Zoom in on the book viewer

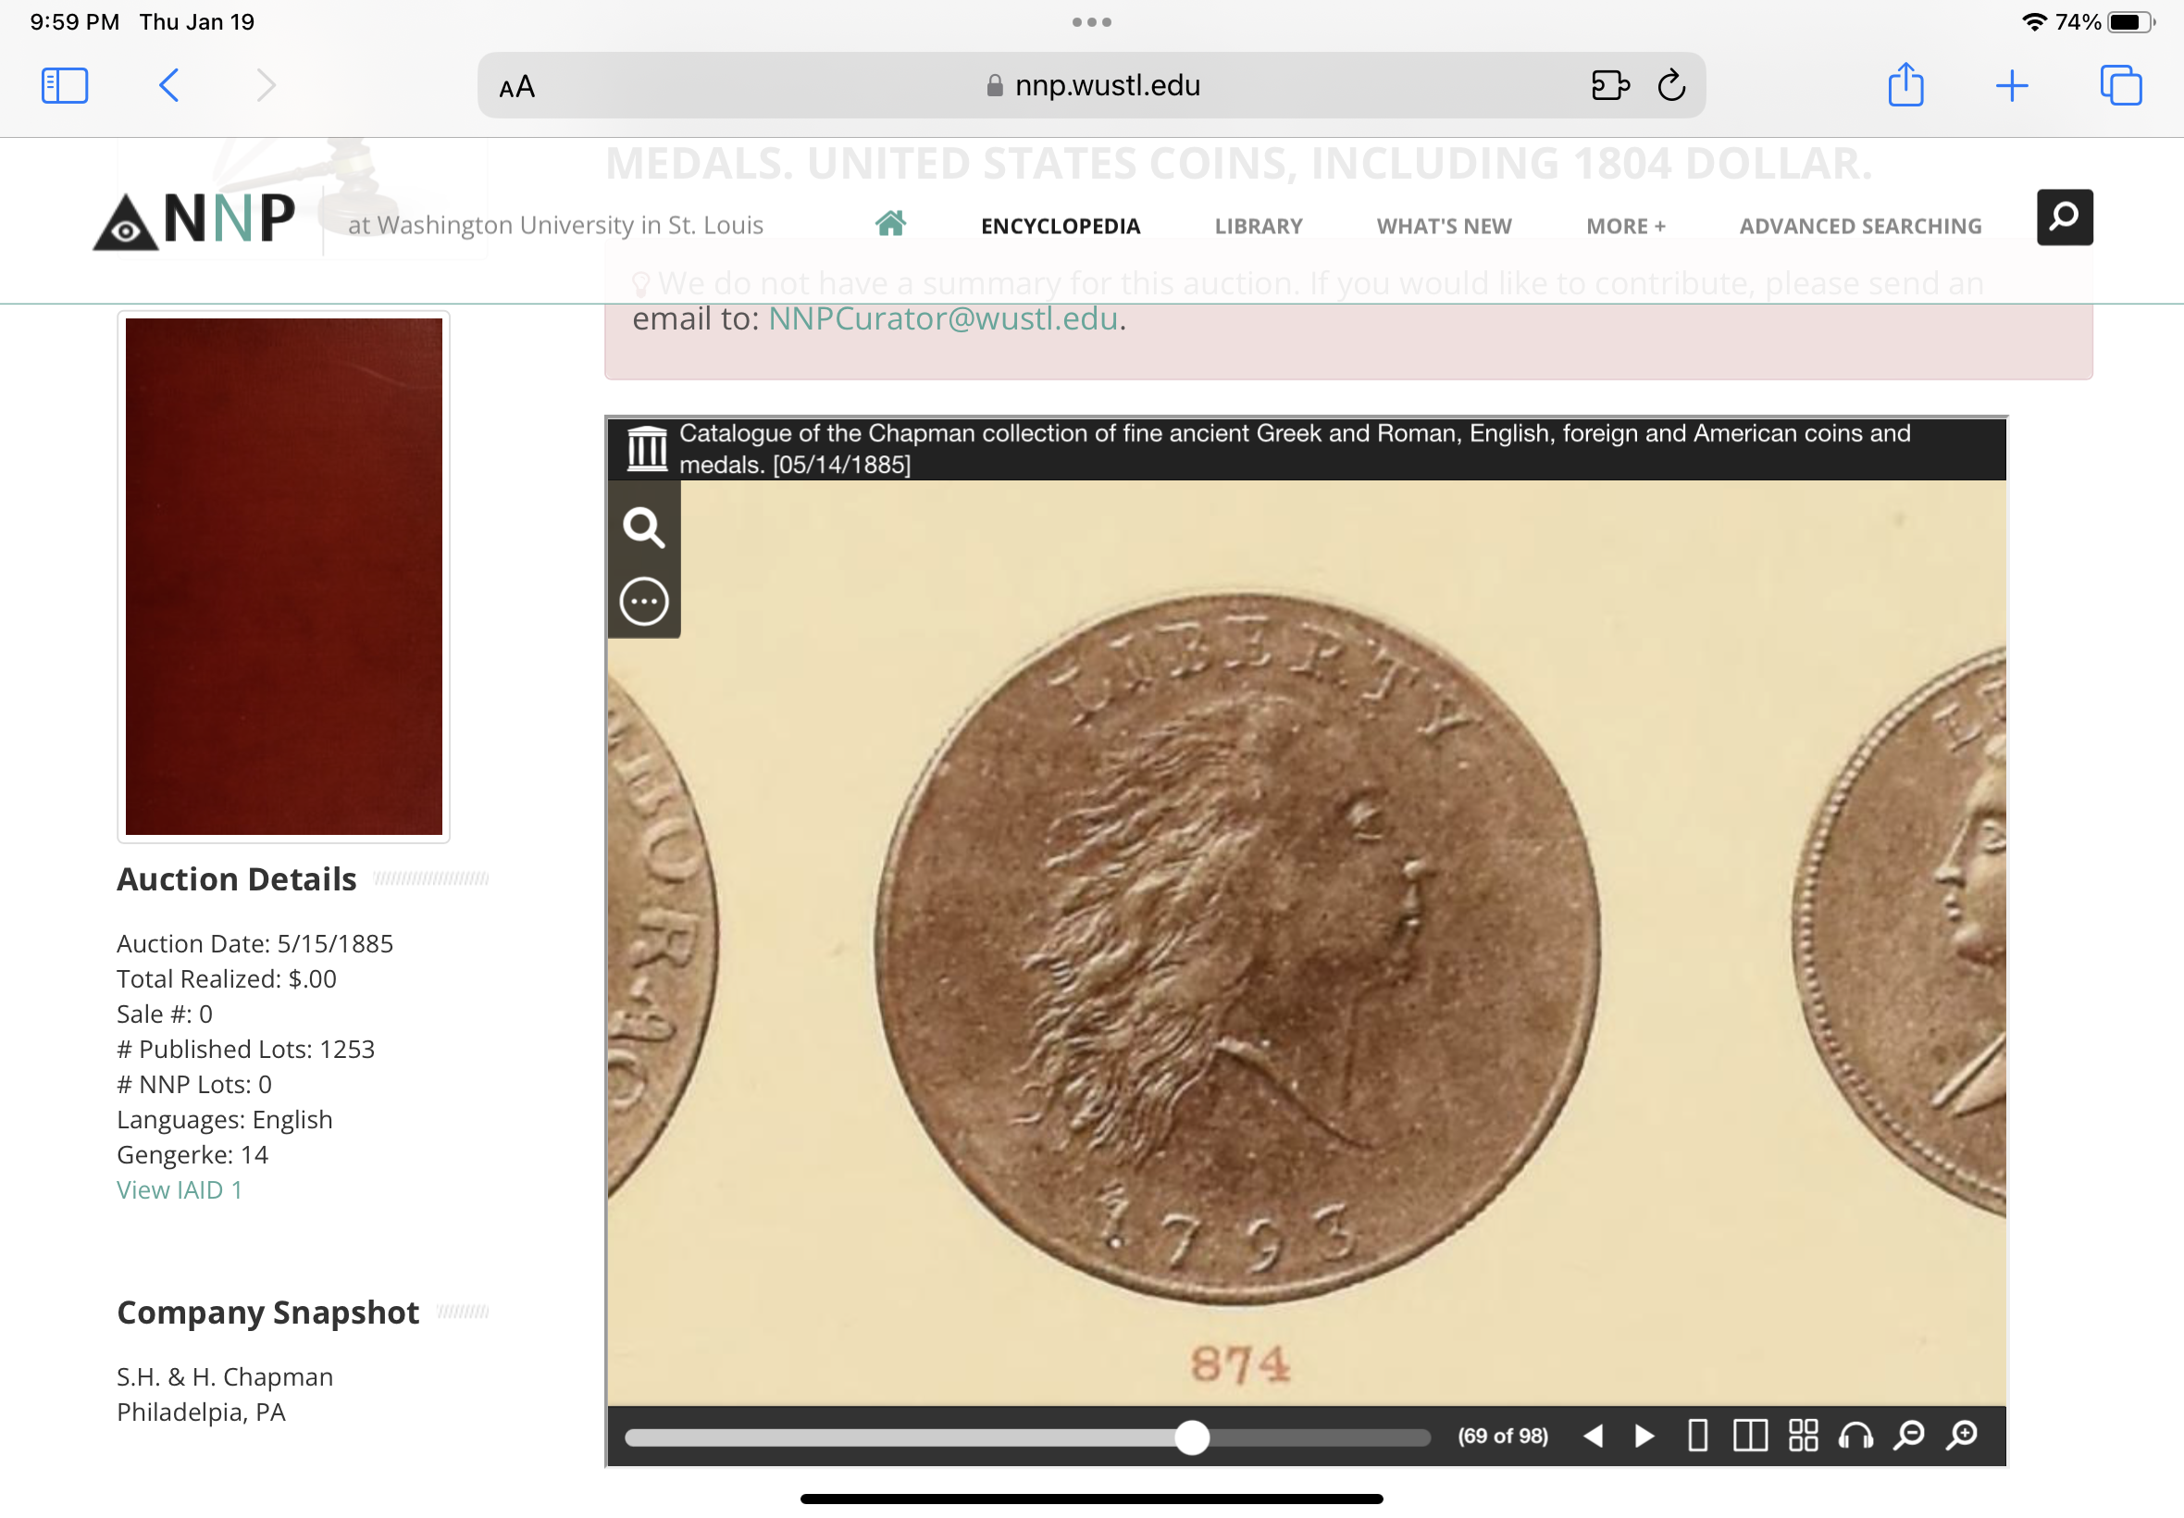pos(1962,1436)
